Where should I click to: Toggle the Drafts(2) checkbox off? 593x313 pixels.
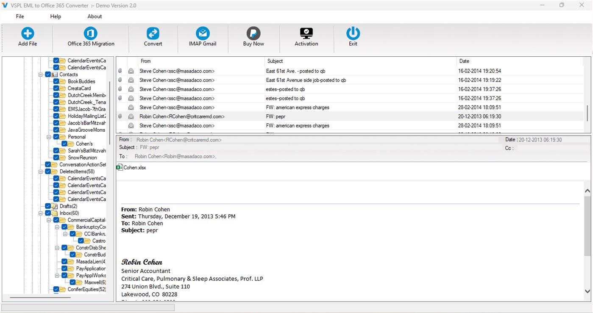click(48, 206)
